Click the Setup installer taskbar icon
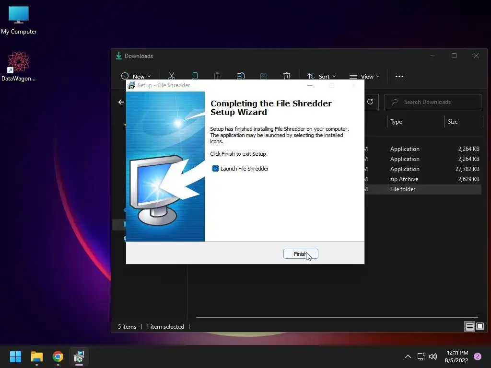The height and width of the screenshot is (368, 491). 79,356
